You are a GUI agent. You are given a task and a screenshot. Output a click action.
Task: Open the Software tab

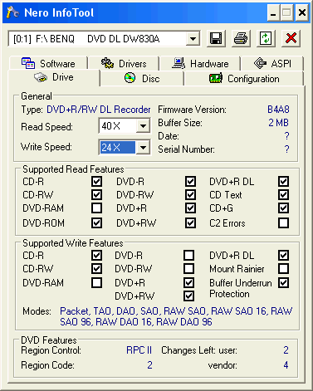(48, 63)
